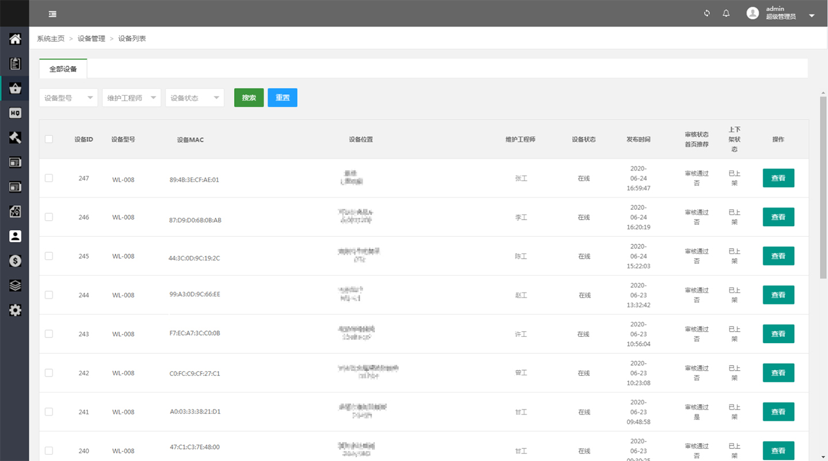Select the 全部设备 tab
Viewport: 828px width, 461px height.
[x=63, y=69]
